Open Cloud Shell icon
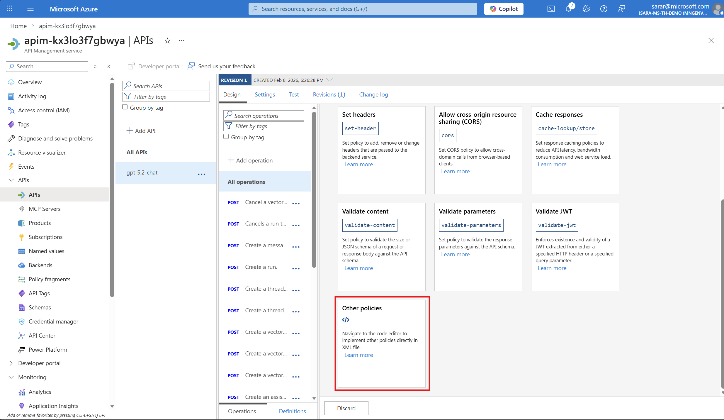The image size is (724, 420). (x=551, y=9)
